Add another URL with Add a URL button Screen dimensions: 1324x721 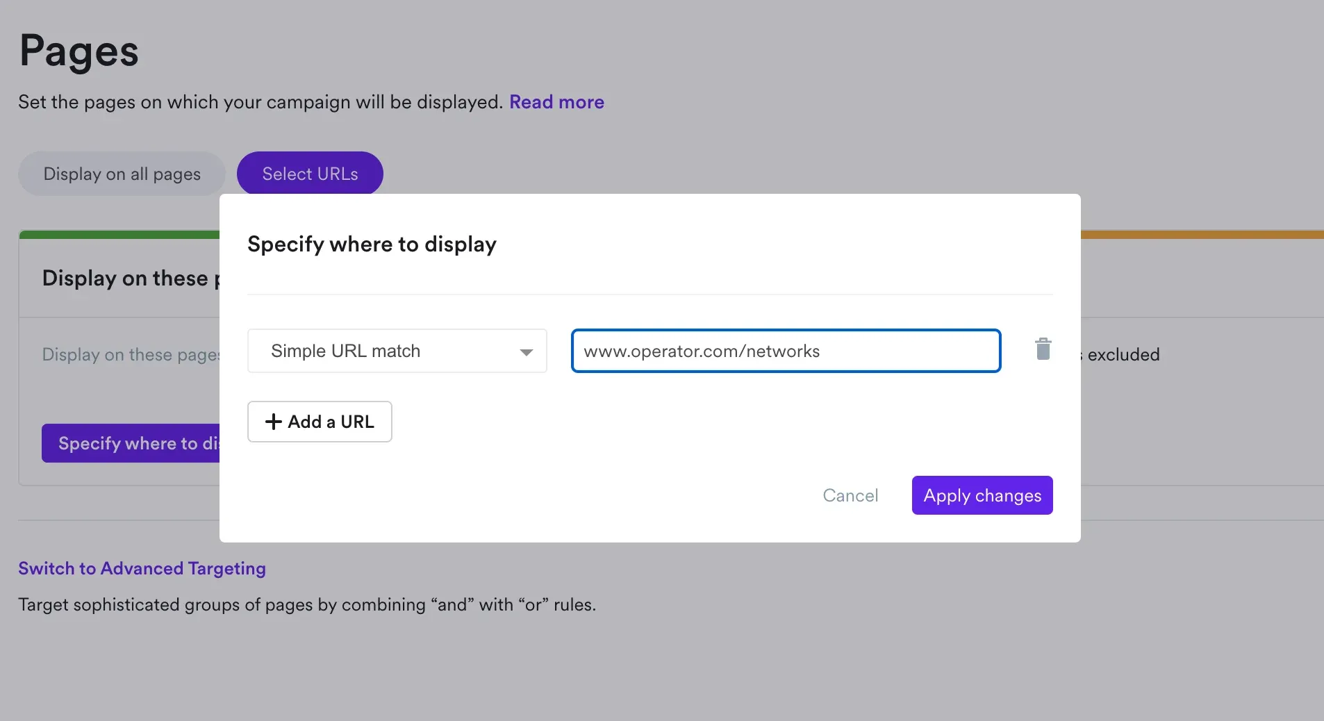[x=320, y=422]
